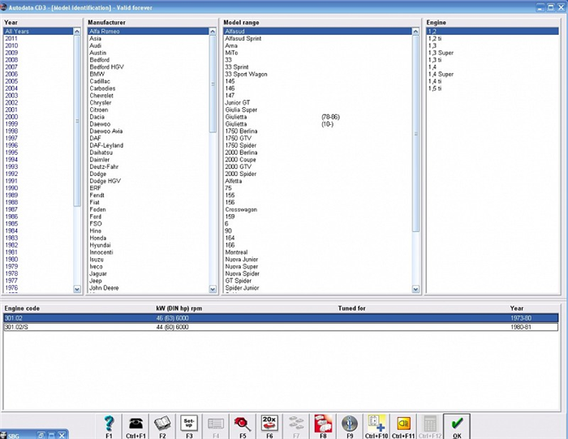Click the Manufacturer list scrollbar thumb

click(213, 84)
